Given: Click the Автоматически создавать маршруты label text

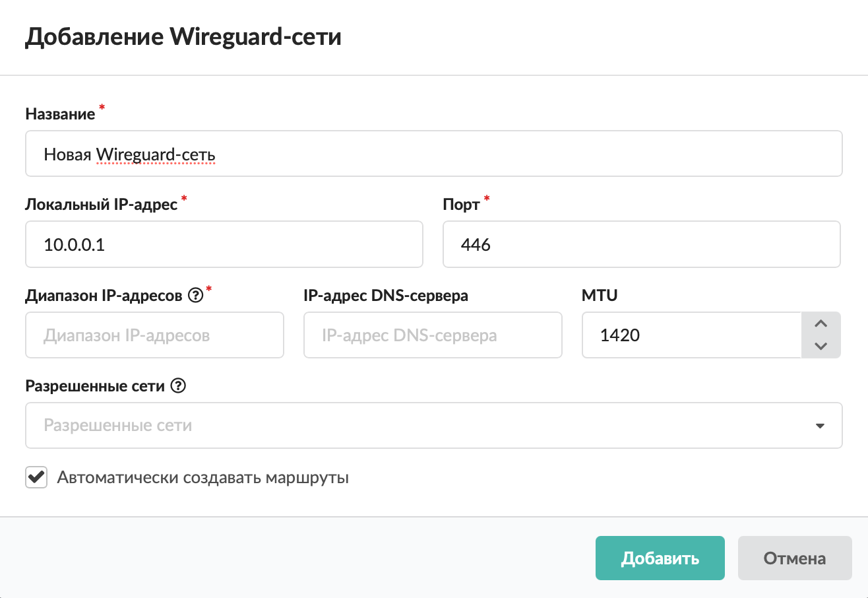Looking at the screenshot, I should [203, 477].
